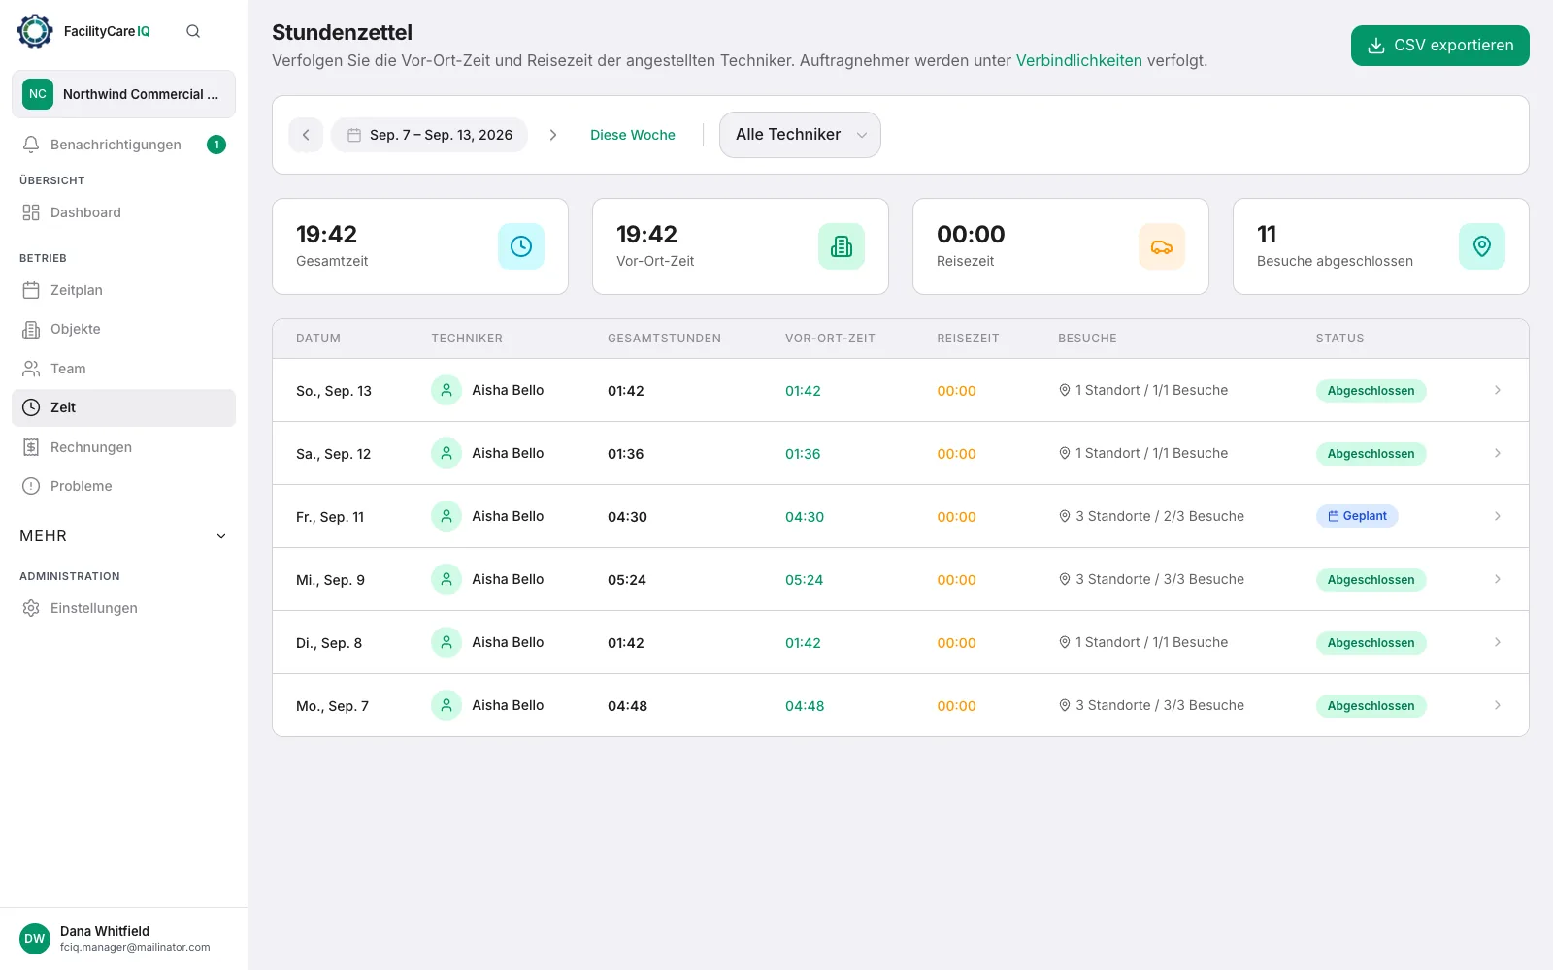The image size is (1553, 970).
Task: Open Benachrichtigungen in sidebar
Action: tap(123, 145)
